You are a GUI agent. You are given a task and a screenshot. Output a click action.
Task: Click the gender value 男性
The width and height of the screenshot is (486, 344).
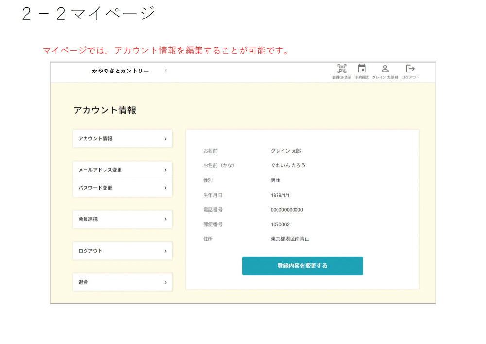pos(276,181)
